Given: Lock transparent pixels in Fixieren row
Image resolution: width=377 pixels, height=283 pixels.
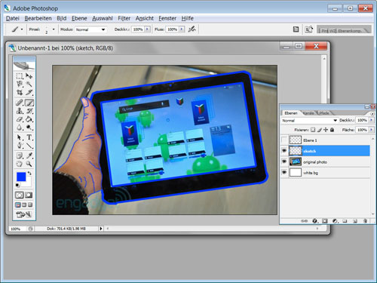Looking at the screenshot, I should (x=313, y=130).
